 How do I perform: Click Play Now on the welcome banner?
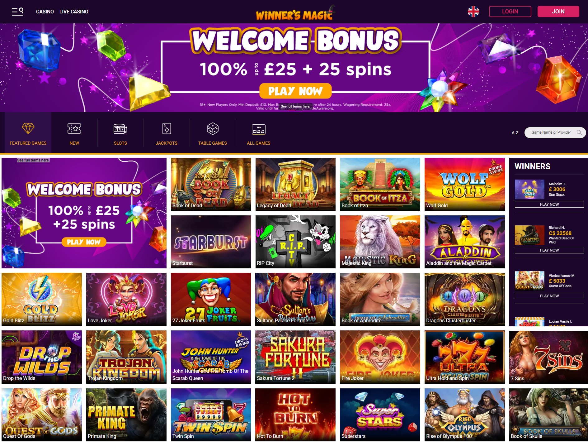[295, 91]
